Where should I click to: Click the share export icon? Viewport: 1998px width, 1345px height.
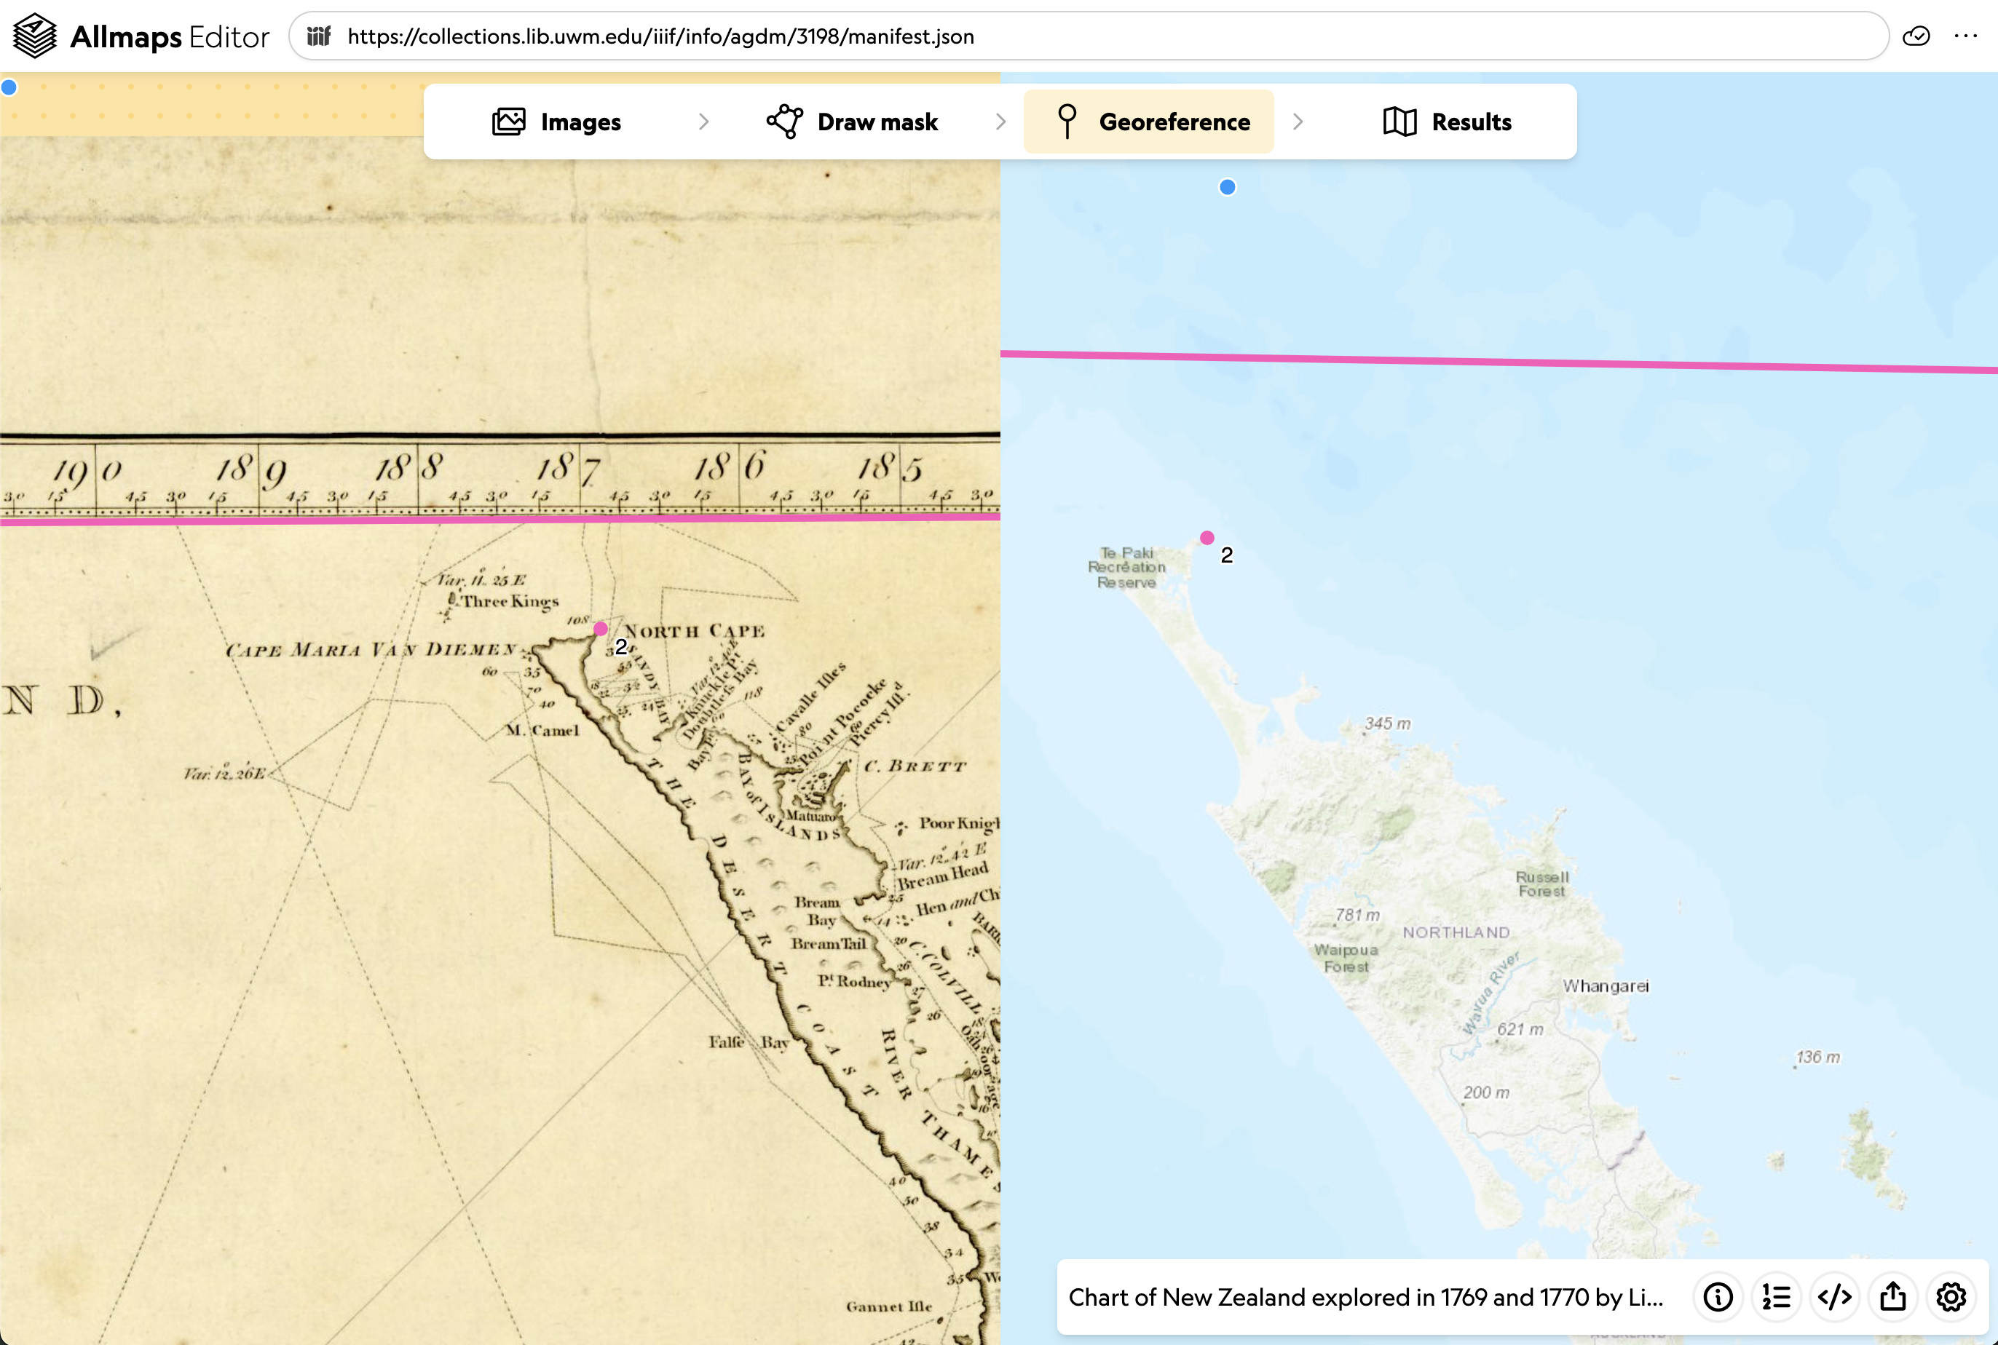coord(1892,1297)
